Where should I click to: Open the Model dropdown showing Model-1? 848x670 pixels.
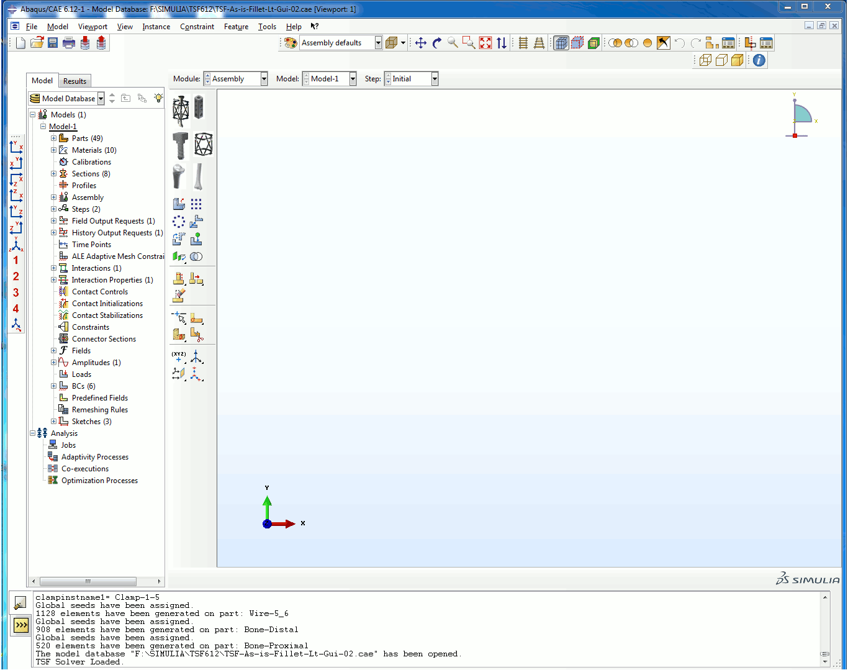(x=329, y=79)
